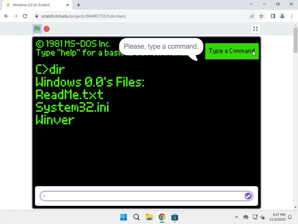This screenshot has height=224, width=298.
Task: Show hidden system tray icons
Action: (237, 217)
